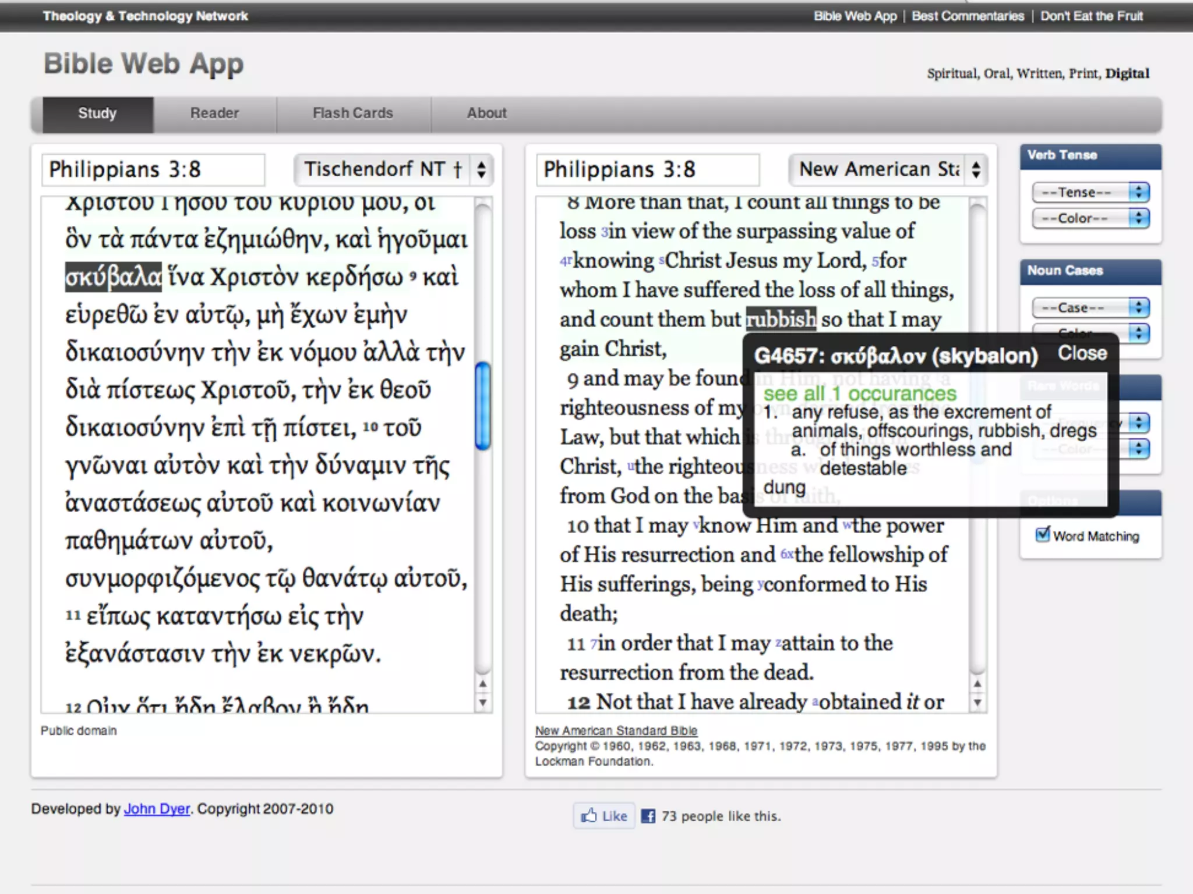
Task: Click the Greek word κοινωνίαν
Action: tap(381, 504)
